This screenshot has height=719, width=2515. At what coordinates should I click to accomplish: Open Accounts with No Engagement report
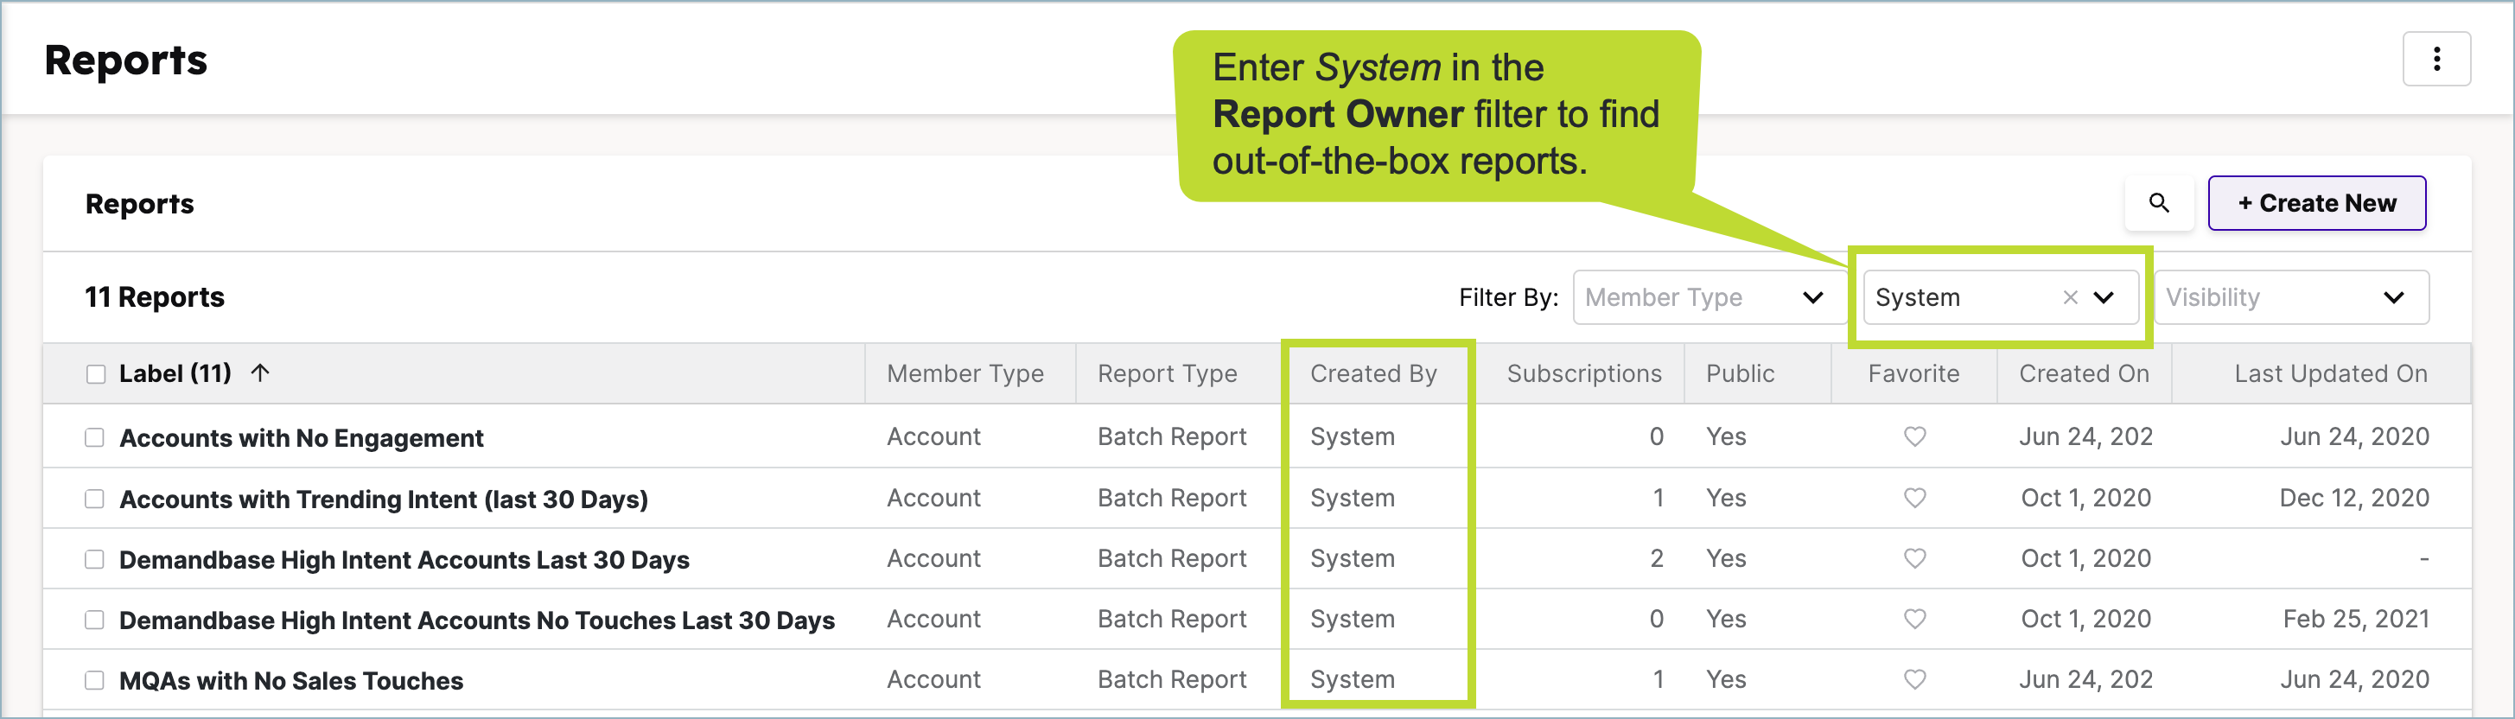301,438
